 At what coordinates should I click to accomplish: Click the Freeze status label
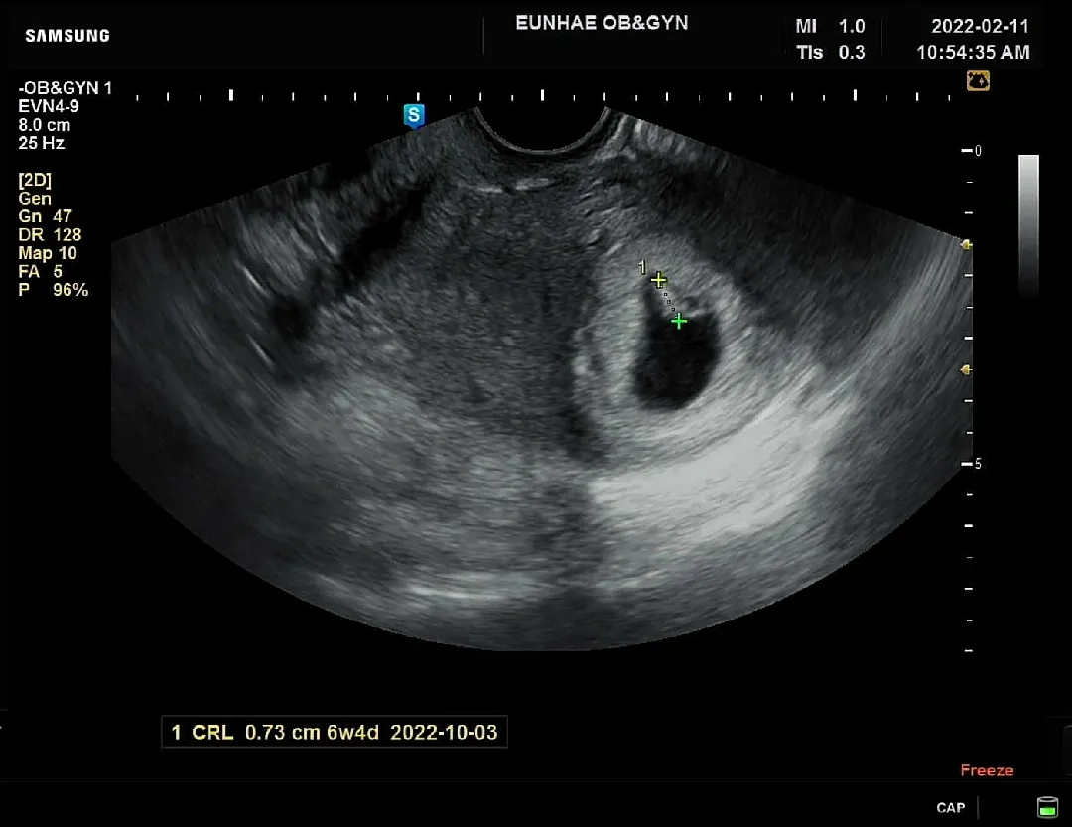[x=987, y=770]
